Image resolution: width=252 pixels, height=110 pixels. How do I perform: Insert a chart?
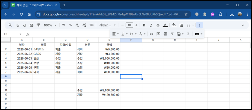pos(165,34)
